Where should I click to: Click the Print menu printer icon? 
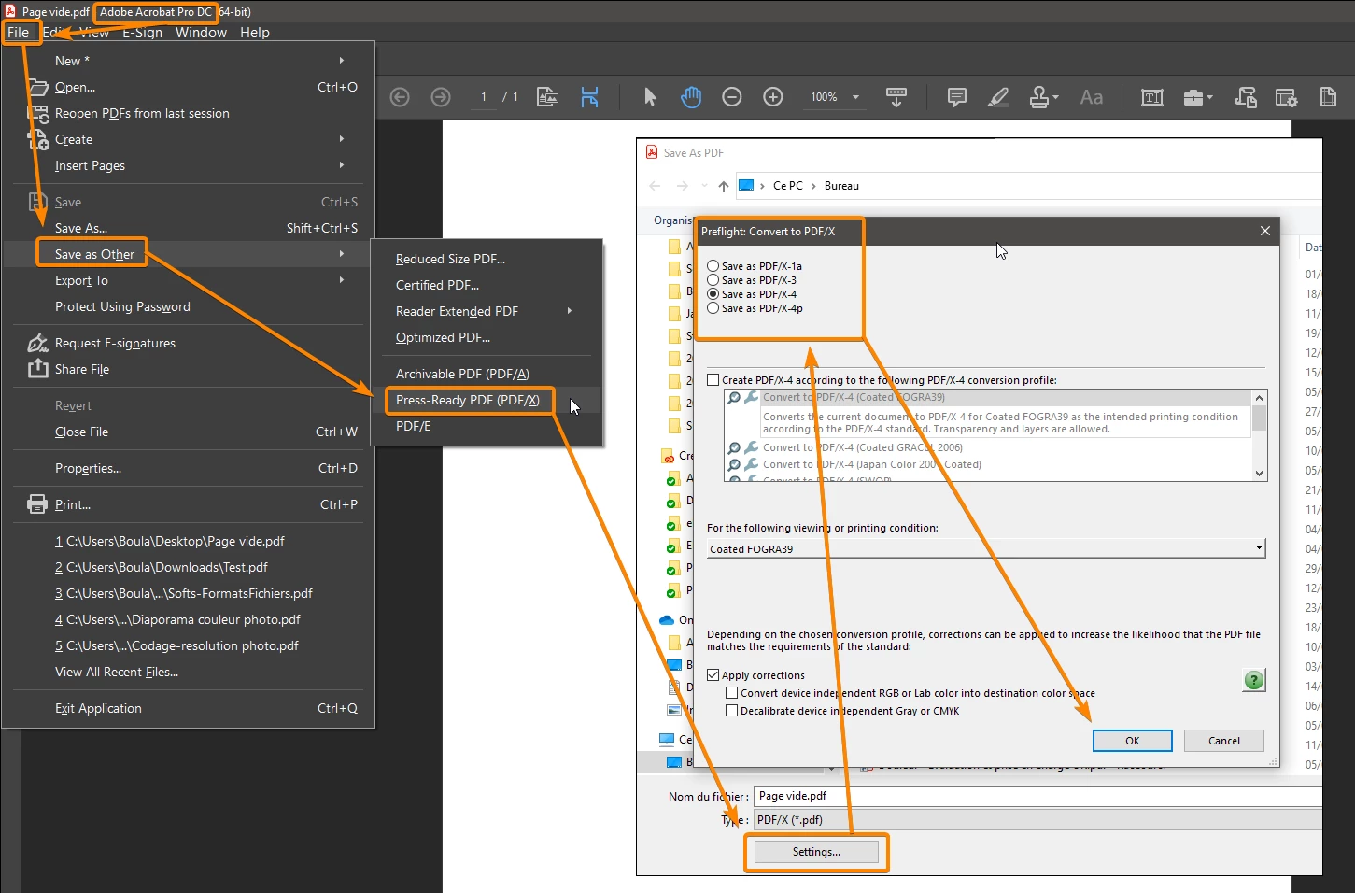pyautogui.click(x=37, y=504)
